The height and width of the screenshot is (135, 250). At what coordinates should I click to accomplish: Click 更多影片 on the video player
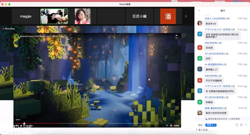click(x=18, y=120)
